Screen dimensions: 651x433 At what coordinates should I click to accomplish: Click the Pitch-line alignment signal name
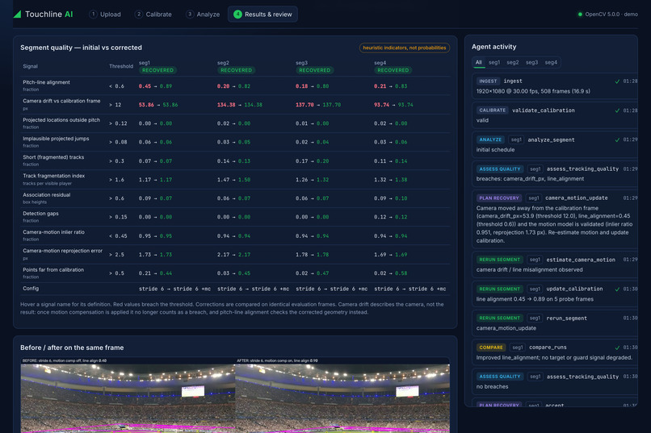(x=46, y=82)
